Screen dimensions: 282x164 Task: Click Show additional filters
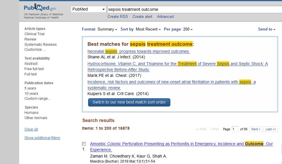point(42,138)
